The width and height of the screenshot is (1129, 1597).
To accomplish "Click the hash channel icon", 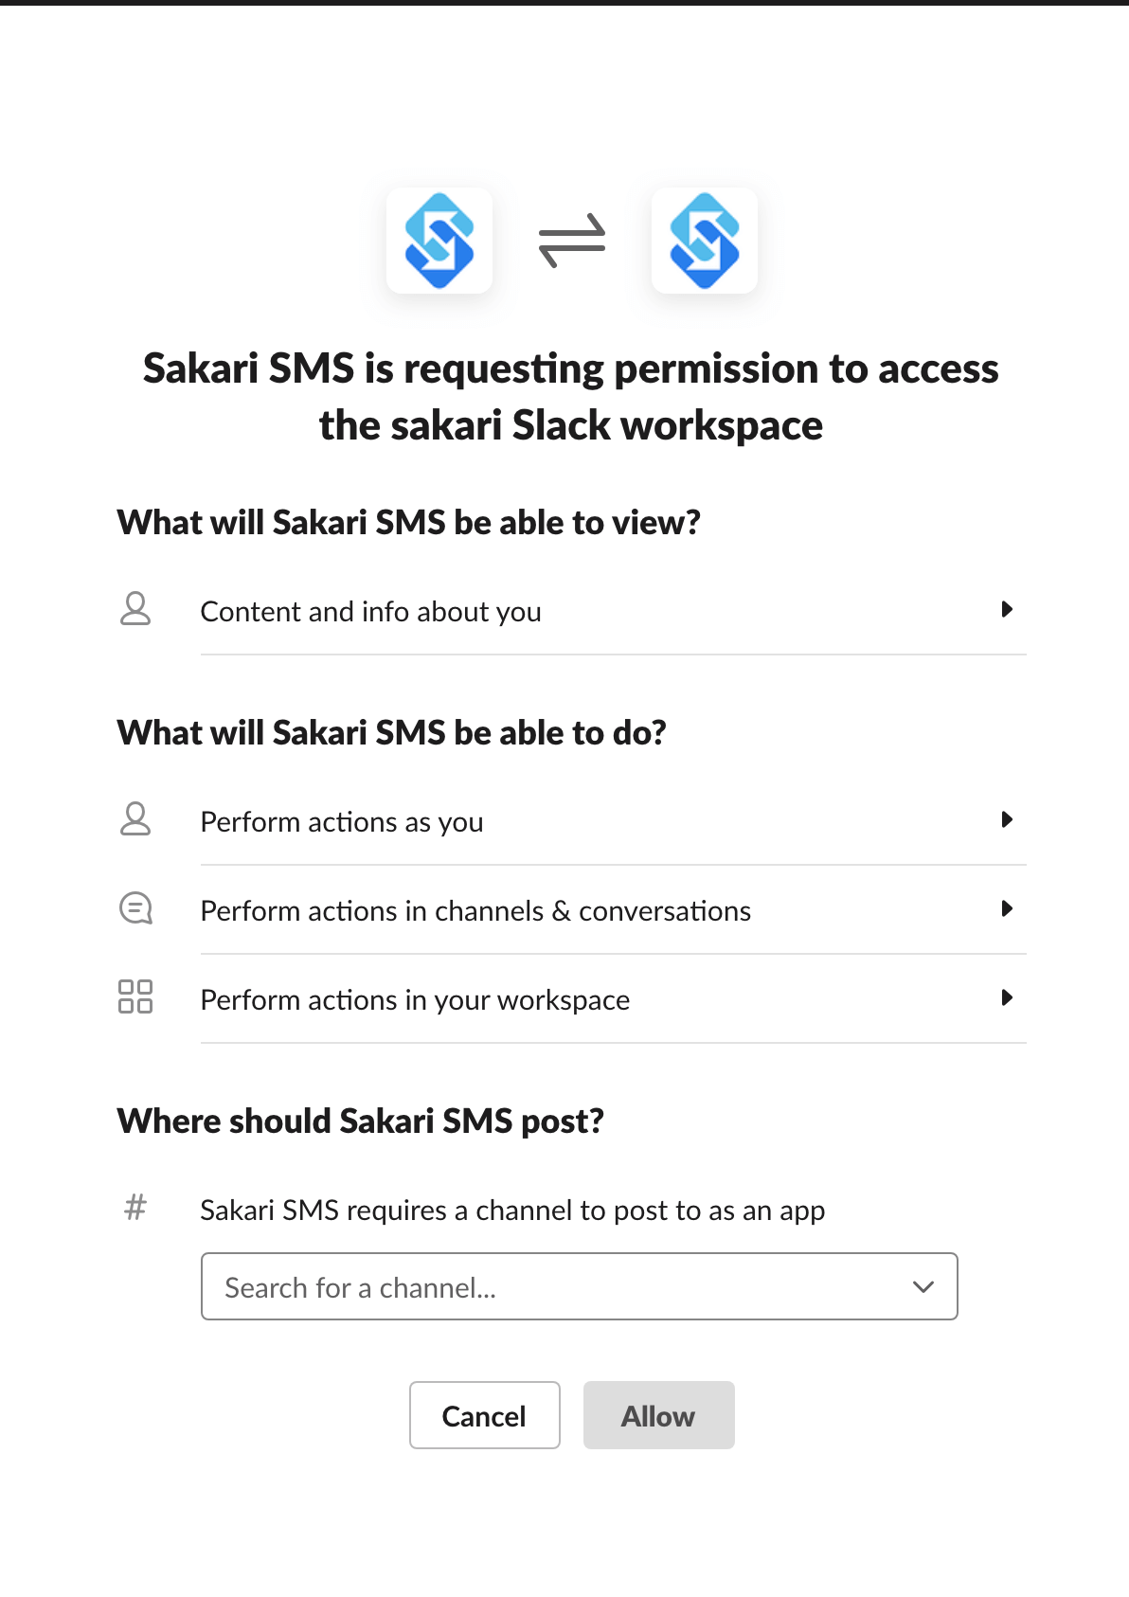I will [135, 1207].
